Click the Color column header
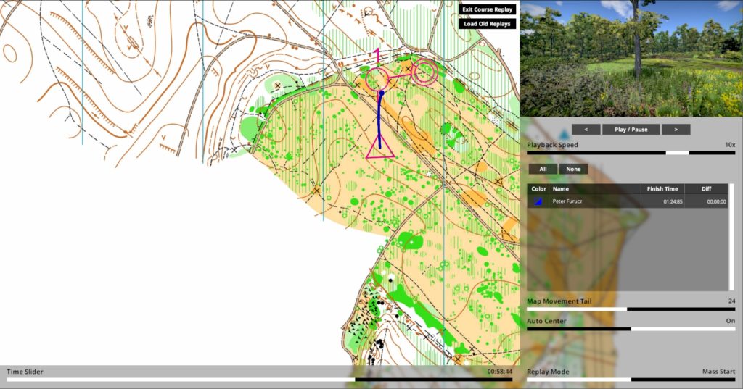Image resolution: width=743 pixels, height=389 pixels. pos(538,189)
